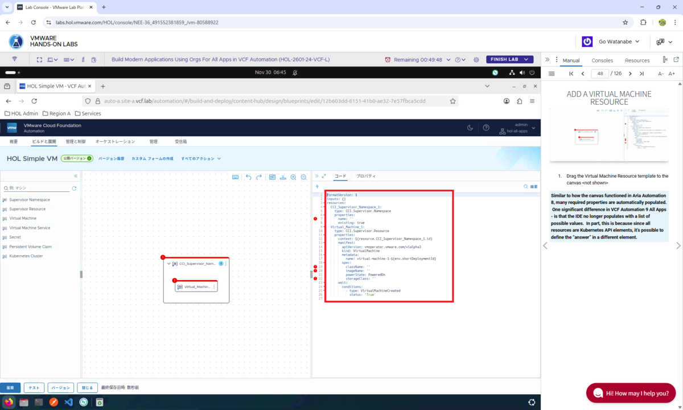Switch to コード tab
Viewport: 683px width, 410px height.
click(x=340, y=176)
